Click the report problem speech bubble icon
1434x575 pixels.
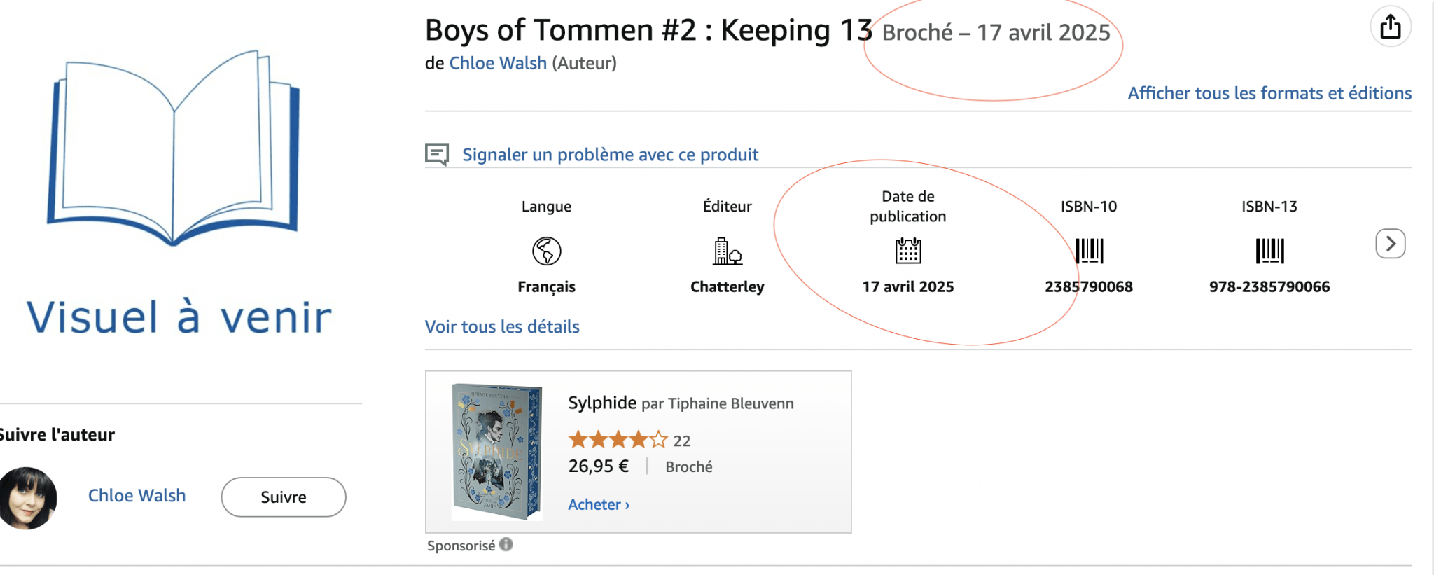click(437, 153)
